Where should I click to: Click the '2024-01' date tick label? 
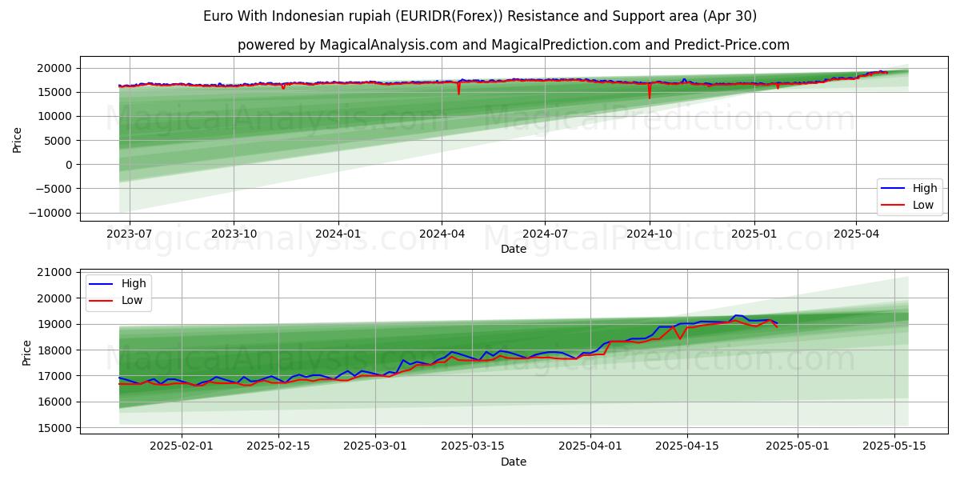tap(338, 234)
